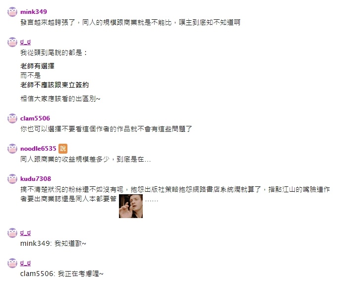The width and height of the screenshot is (339, 282).
Task: Open the noodle6535 username link
Action: (38, 149)
